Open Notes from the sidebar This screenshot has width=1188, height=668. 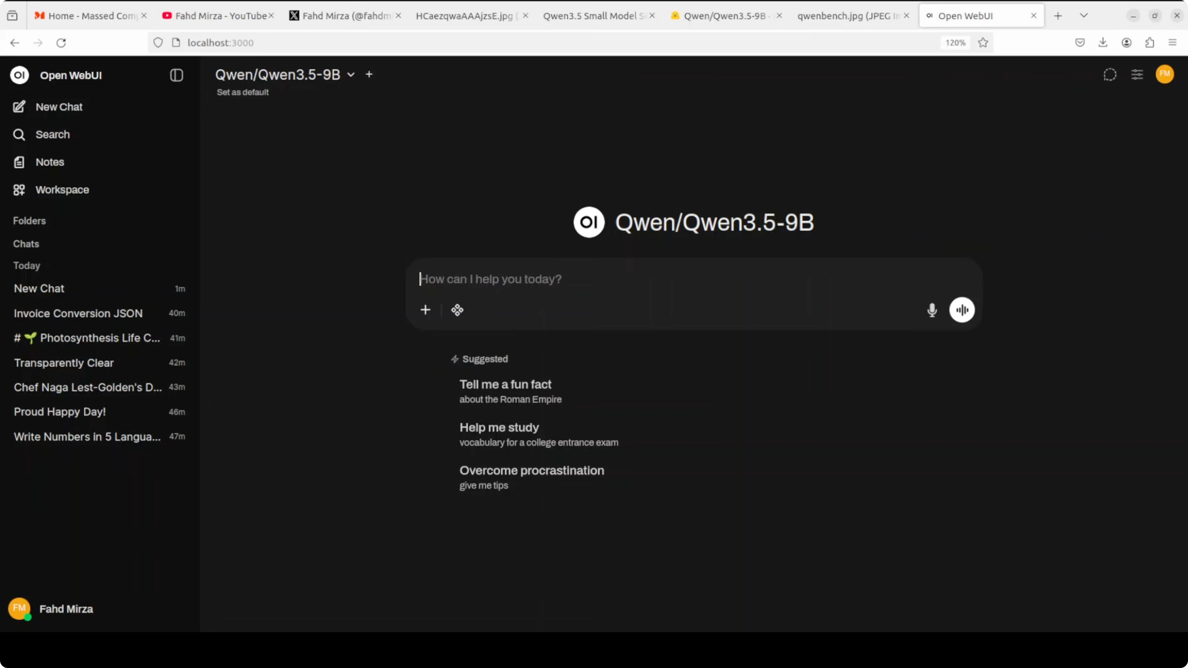point(49,162)
